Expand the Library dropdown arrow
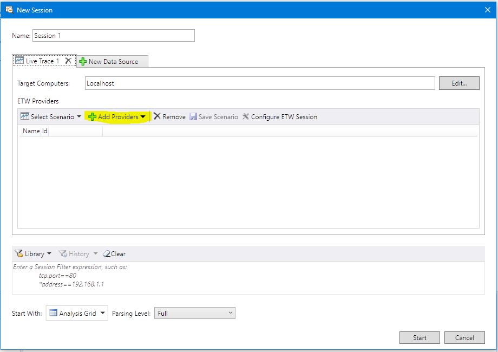 click(49, 253)
